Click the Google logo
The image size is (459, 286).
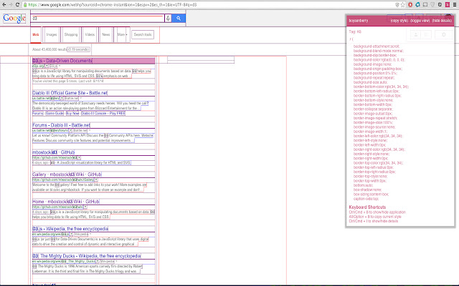(14, 19)
